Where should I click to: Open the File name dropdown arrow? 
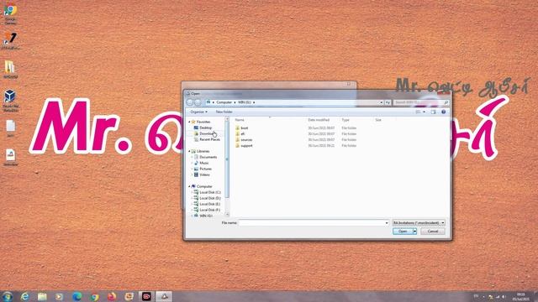pos(387,223)
